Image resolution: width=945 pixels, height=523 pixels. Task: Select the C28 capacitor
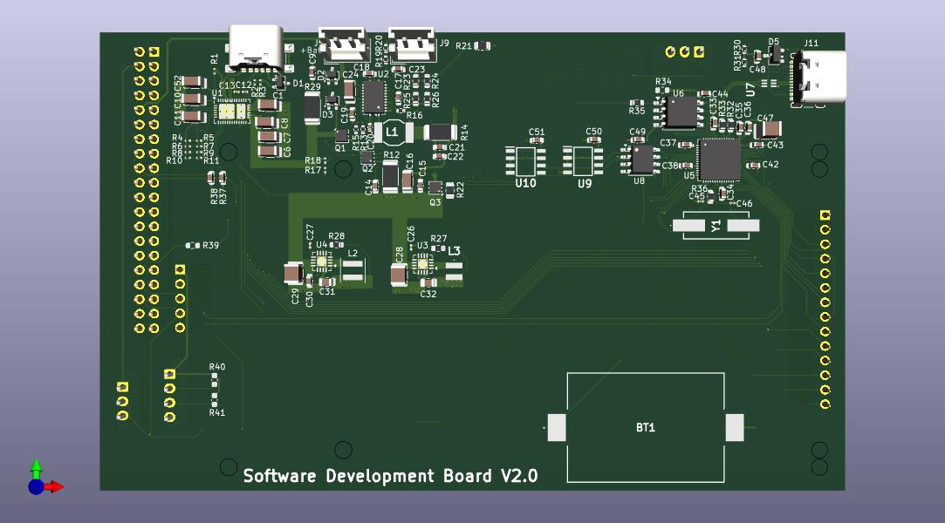click(x=399, y=275)
